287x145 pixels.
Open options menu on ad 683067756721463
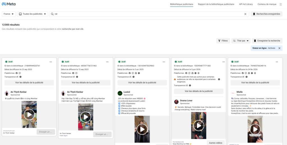click(107, 62)
